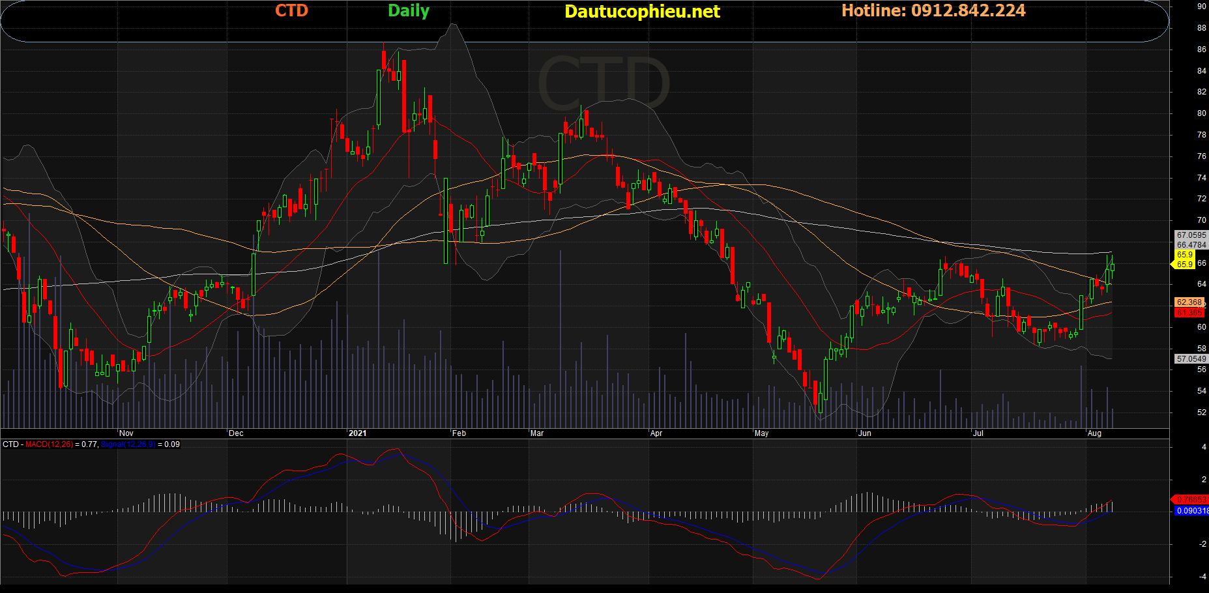Select the May marker on time axis
Screen dimensions: 1209x593
click(x=761, y=433)
